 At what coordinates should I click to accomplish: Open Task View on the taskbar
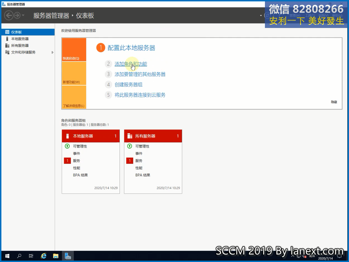click(x=31, y=256)
